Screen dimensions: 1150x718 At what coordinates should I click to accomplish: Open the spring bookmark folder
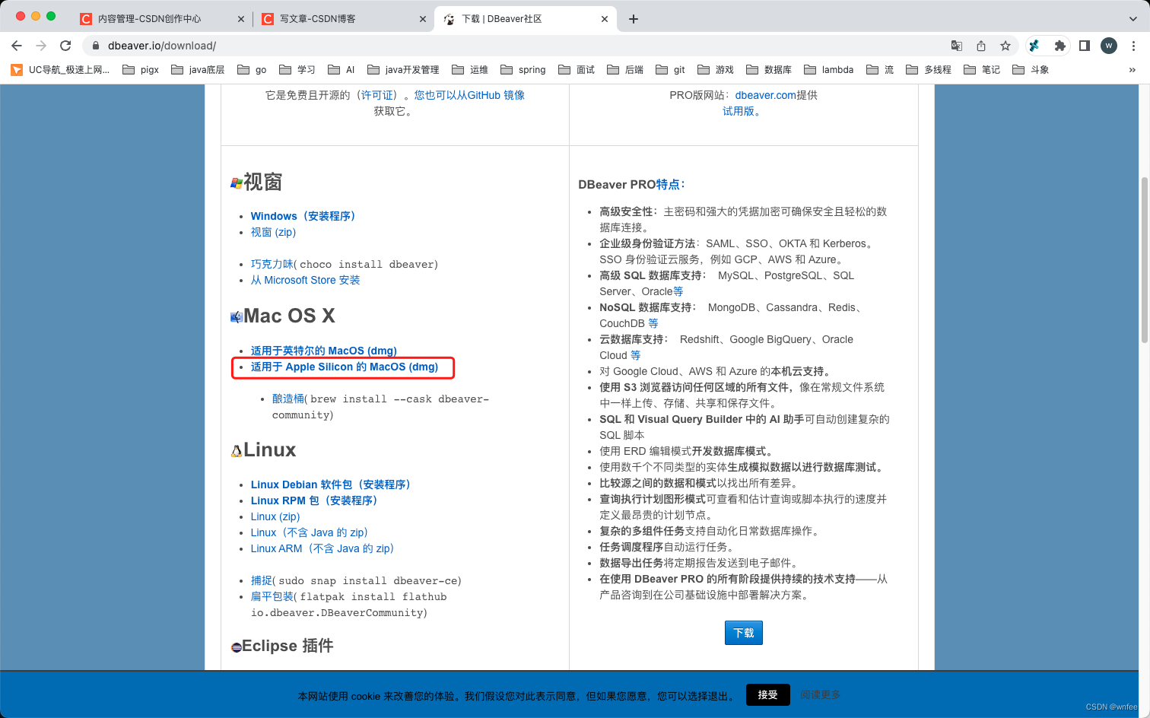[x=523, y=70]
